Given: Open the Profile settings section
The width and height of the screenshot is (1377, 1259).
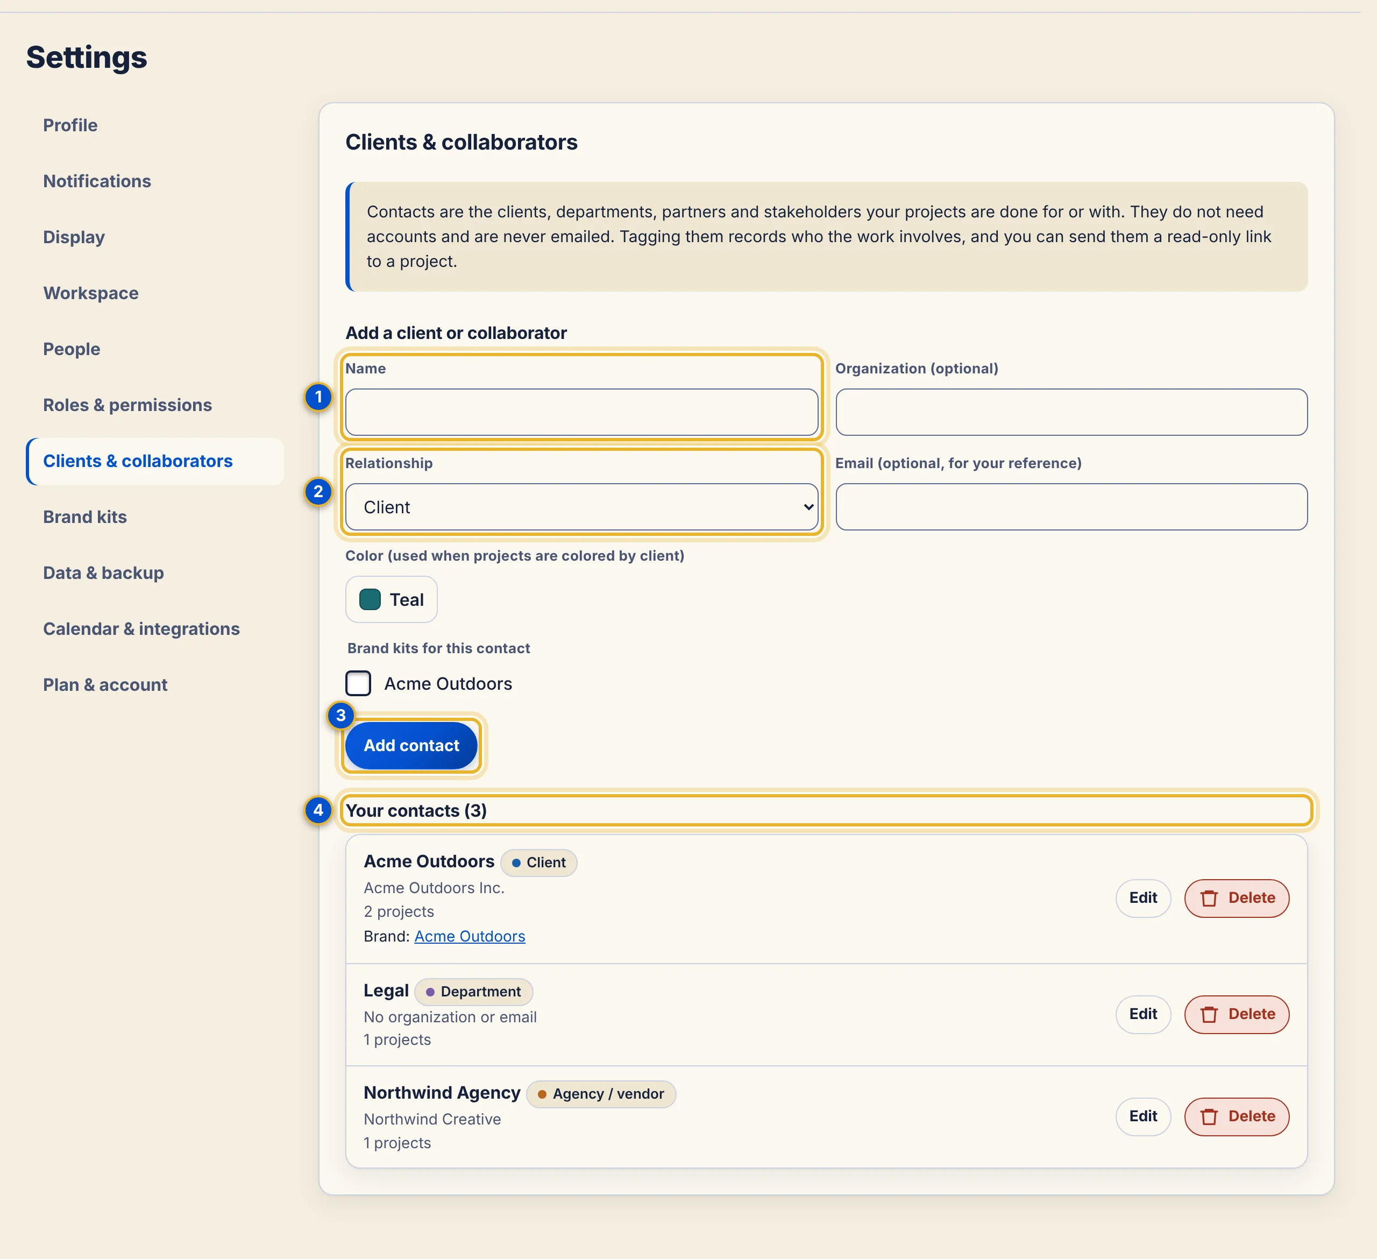Looking at the screenshot, I should [x=70, y=125].
